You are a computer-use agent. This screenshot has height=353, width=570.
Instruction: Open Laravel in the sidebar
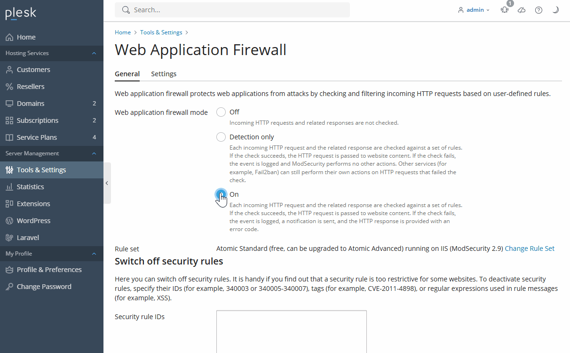pyautogui.click(x=52, y=238)
